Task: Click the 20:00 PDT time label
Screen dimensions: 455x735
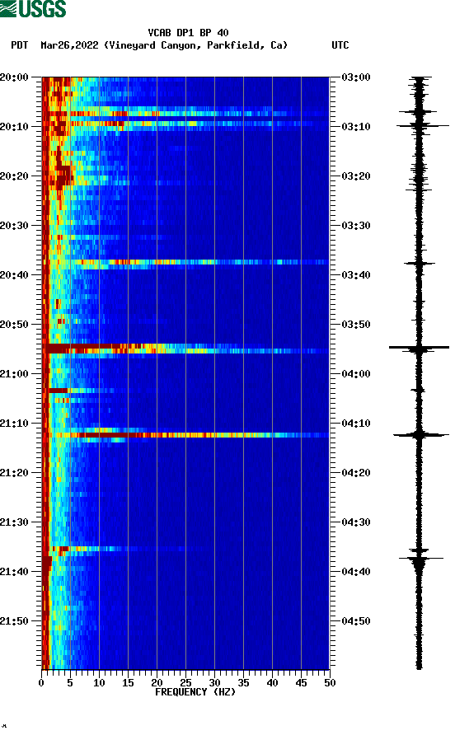Action: coord(14,77)
